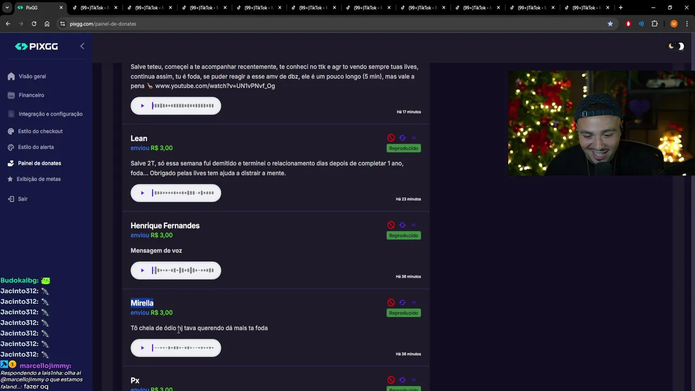Click the 'Mensagem de voz' text

point(156,250)
